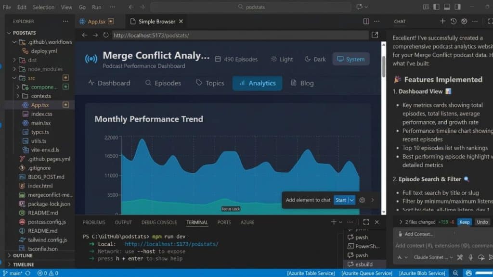Switch to App.tsx editor tab
This screenshot has height=277, width=493.
point(96,21)
